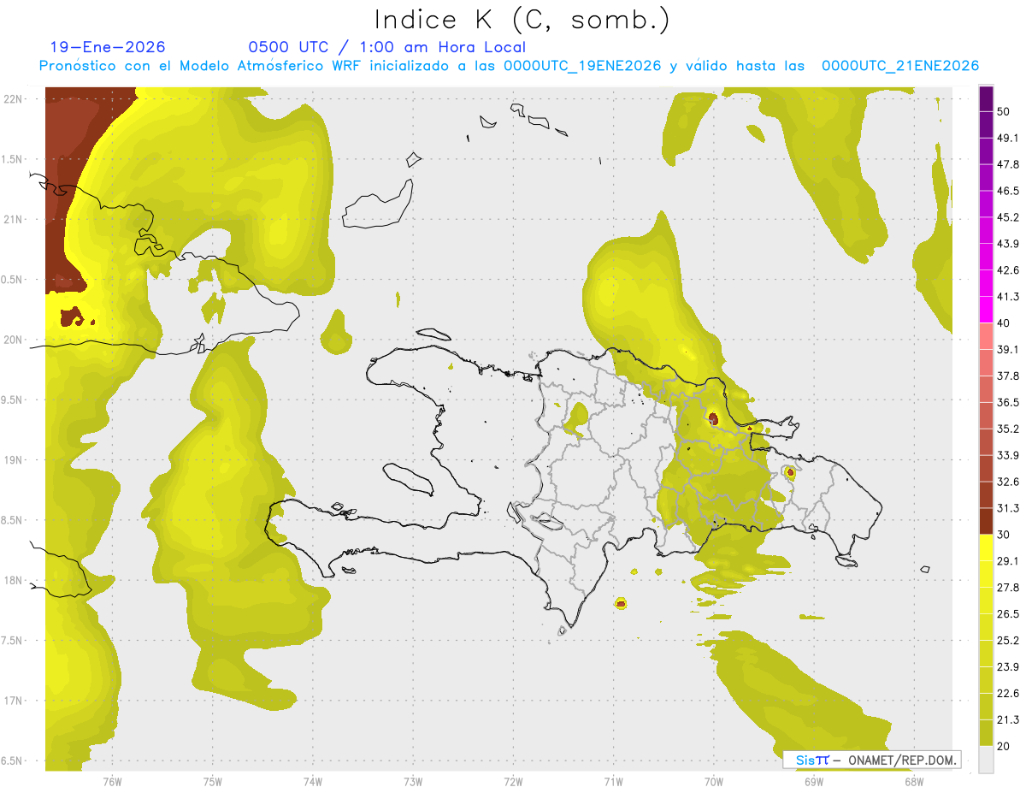Click the legend value '25.2'
The image size is (1026, 793).
pyautogui.click(x=1008, y=641)
